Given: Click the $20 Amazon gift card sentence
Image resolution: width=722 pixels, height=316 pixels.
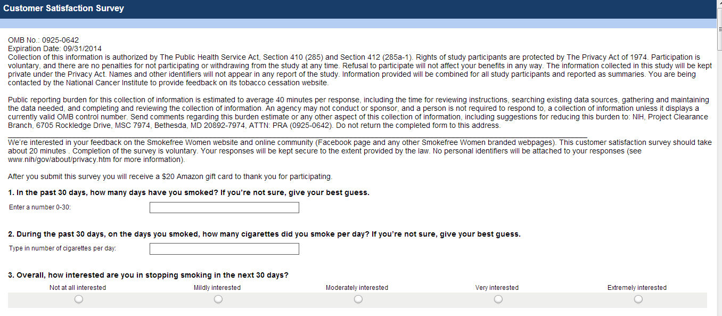Looking at the screenshot, I should [x=170, y=176].
